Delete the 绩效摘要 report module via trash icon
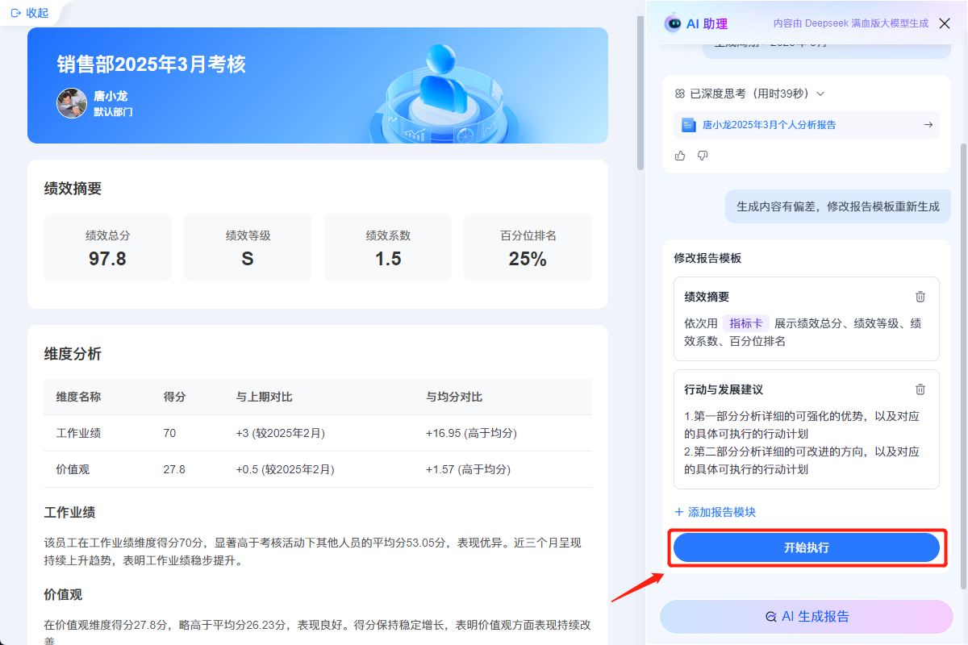This screenshot has height=645, width=968. coord(920,297)
